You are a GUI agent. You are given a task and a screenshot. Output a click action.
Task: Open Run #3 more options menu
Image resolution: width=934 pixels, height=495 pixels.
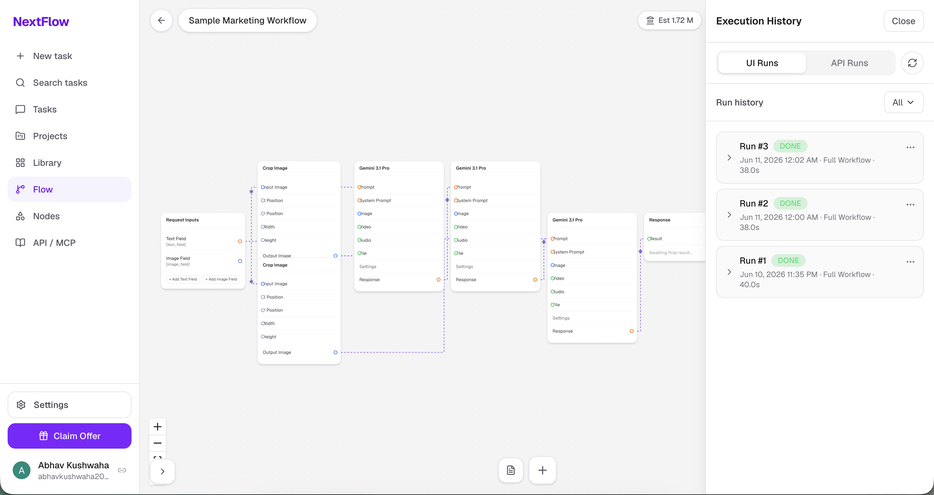point(910,148)
